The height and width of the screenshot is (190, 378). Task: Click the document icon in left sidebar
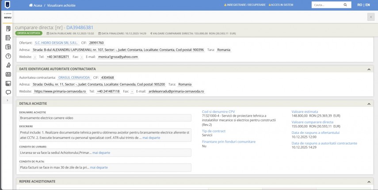(8, 29)
